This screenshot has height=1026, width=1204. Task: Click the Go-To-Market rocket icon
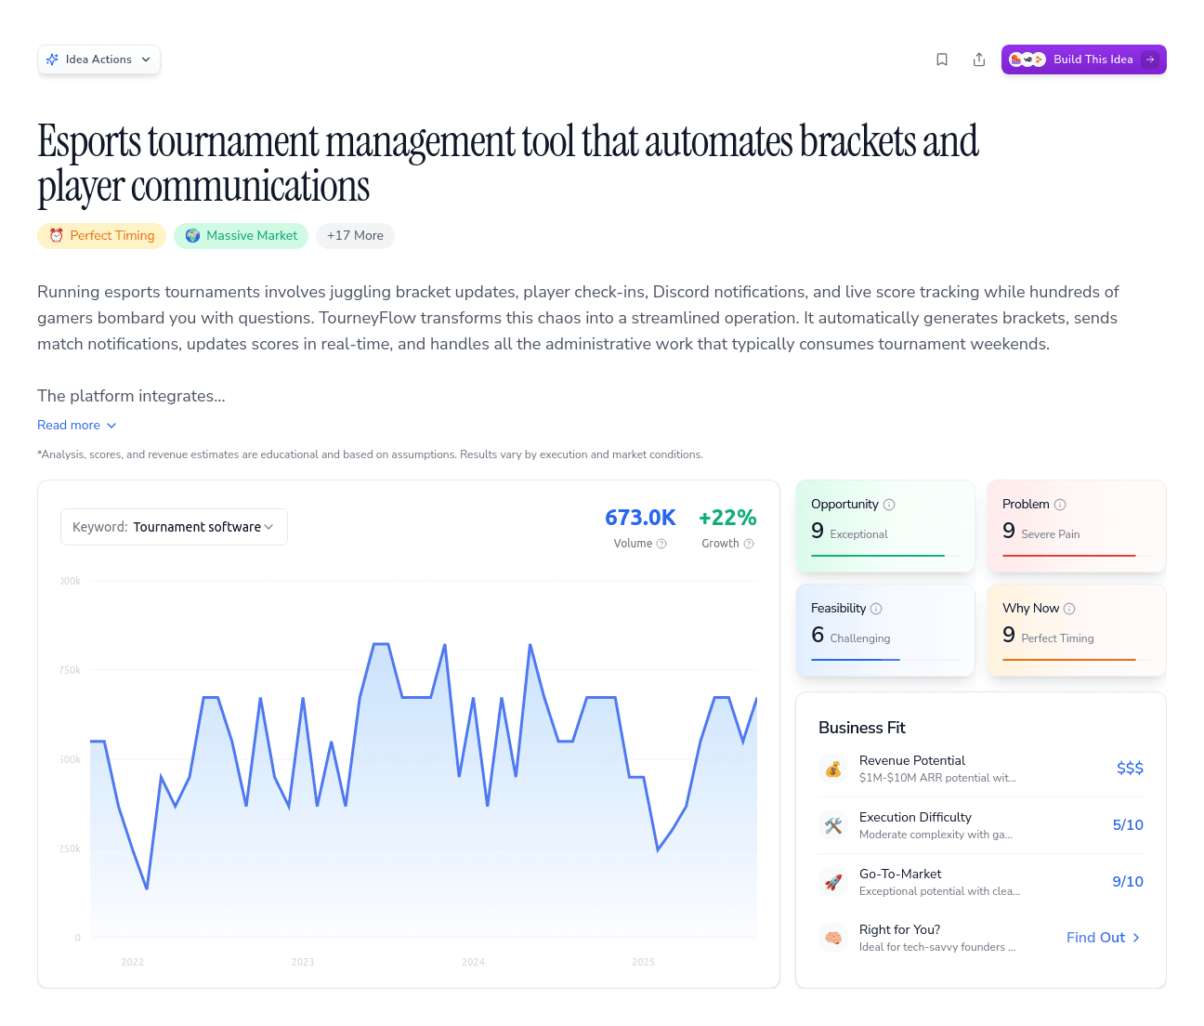833,882
